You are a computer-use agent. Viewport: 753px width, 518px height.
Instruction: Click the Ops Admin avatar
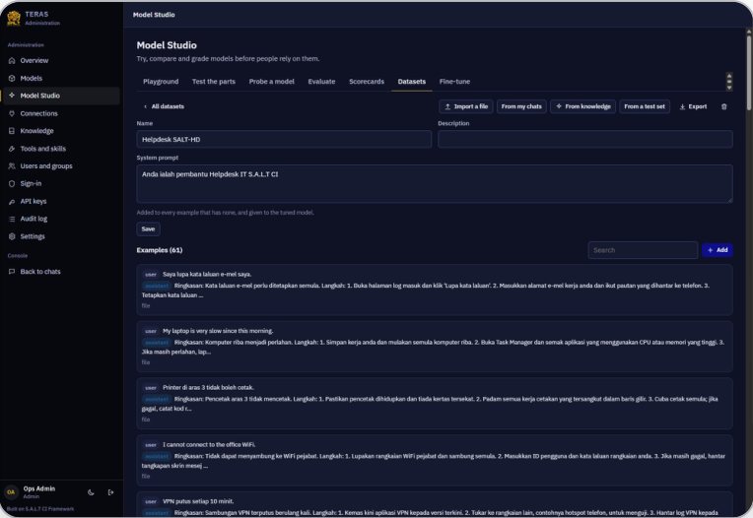tap(11, 492)
